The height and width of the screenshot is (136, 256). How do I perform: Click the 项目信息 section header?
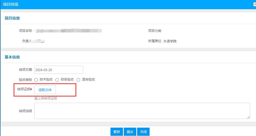(x=12, y=18)
